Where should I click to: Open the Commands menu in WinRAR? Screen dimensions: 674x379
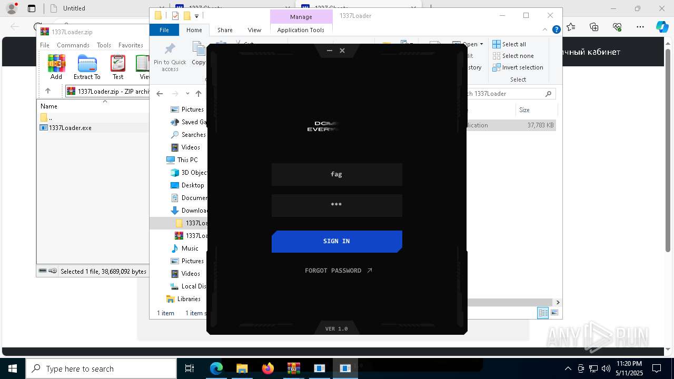[x=73, y=45]
